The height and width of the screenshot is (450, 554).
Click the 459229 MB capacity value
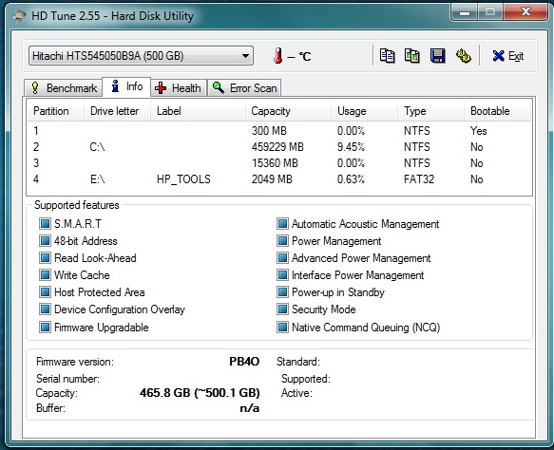coord(277,147)
